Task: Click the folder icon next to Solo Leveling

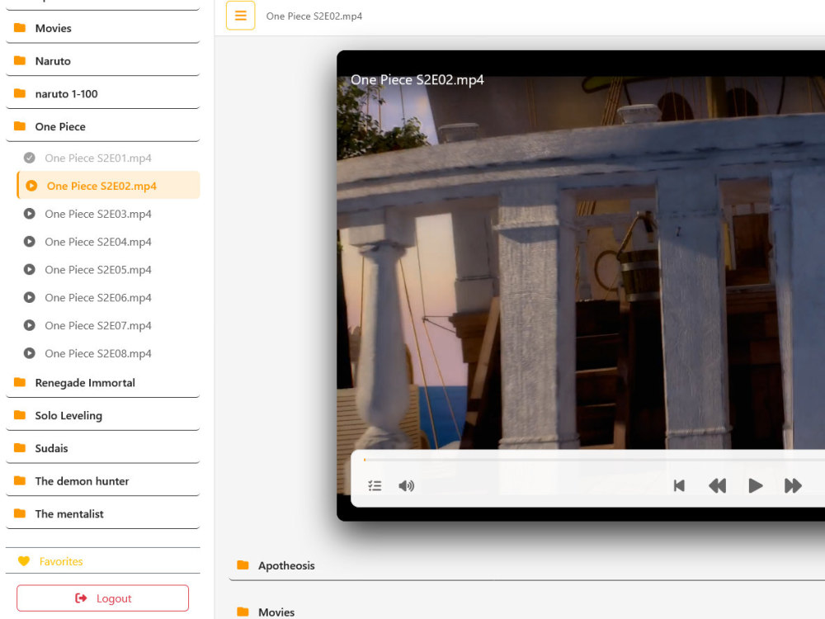Action: [20, 415]
